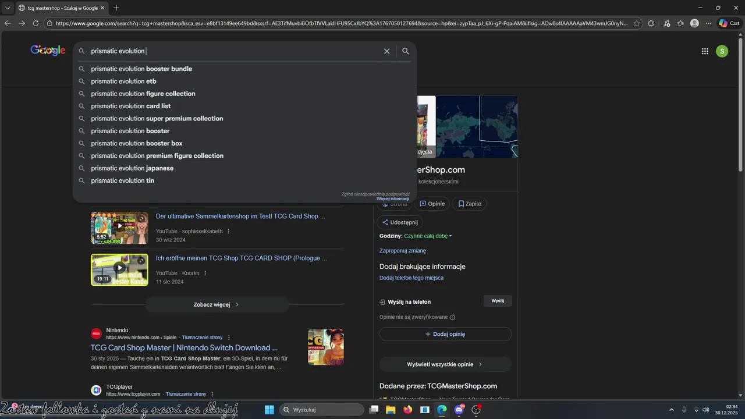Click the taskbar Wyszukaj search box
745x419 pixels.
coord(322,410)
